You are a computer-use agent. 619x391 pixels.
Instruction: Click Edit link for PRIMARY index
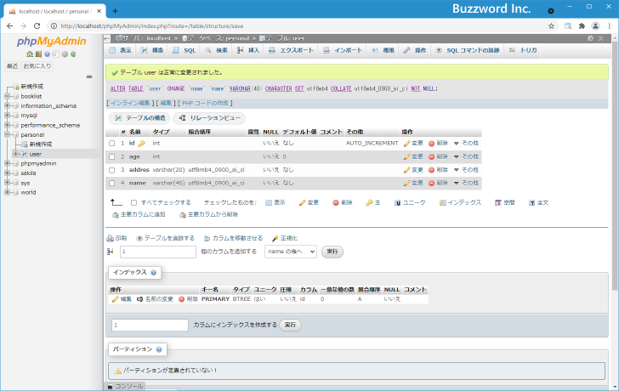click(x=122, y=299)
